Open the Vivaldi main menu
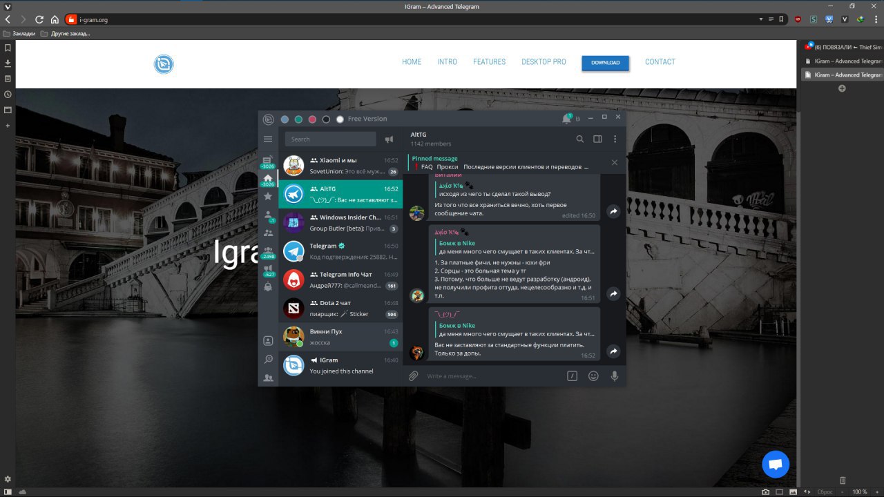Image resolution: width=884 pixels, height=497 pixels. (7, 6)
